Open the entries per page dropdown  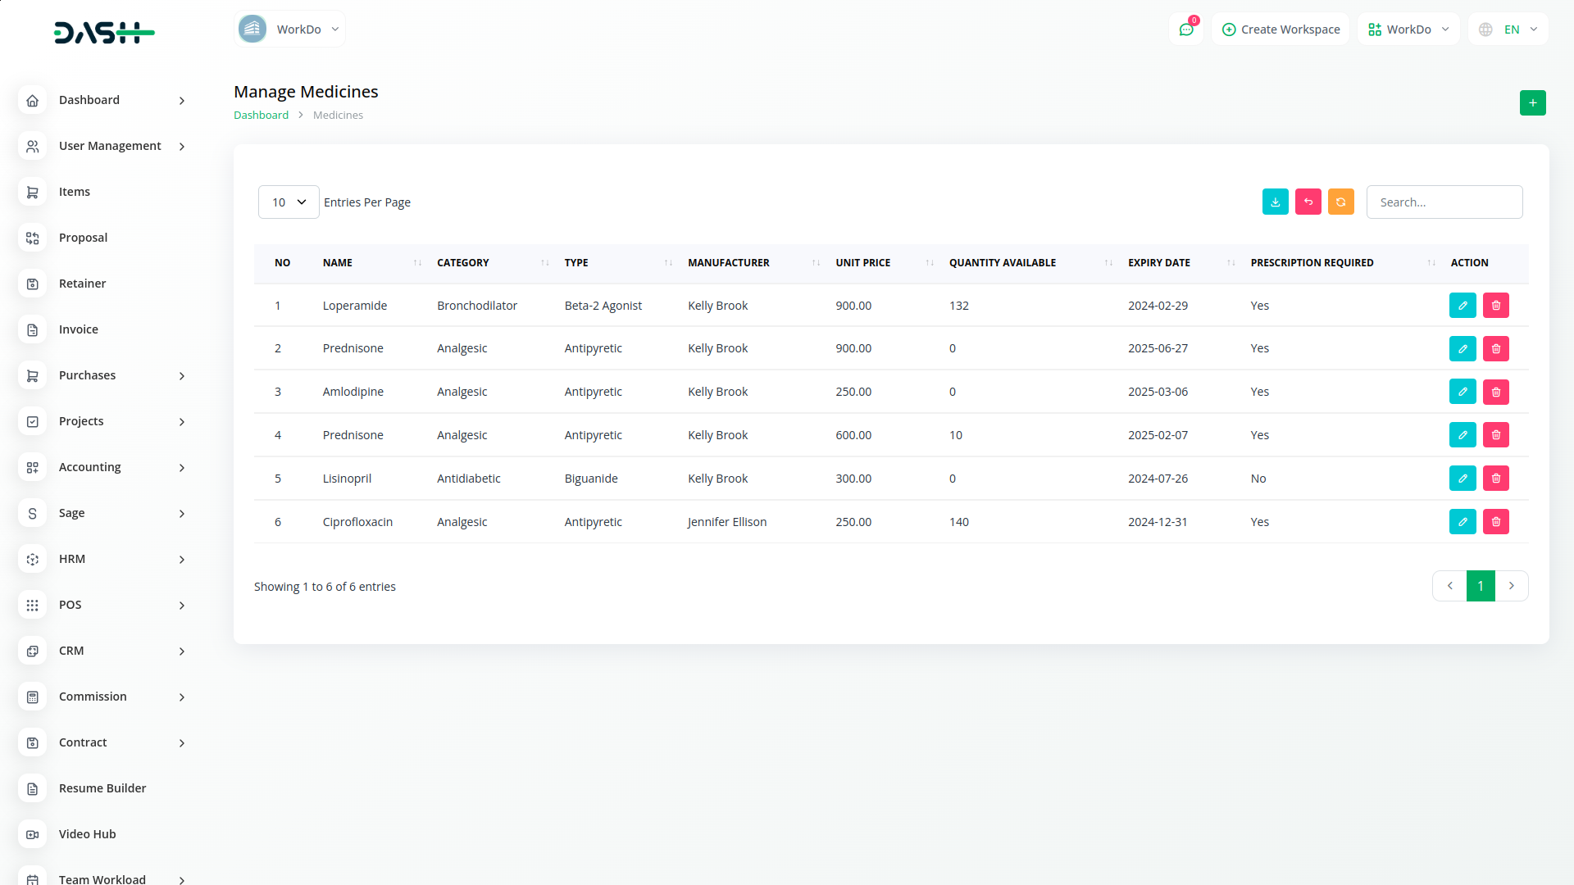(289, 202)
